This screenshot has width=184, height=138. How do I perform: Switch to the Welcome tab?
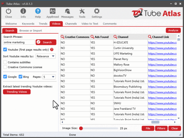[x=11, y=24]
